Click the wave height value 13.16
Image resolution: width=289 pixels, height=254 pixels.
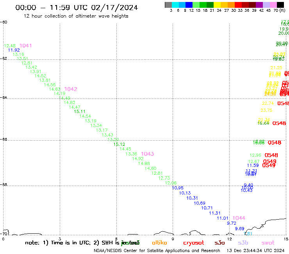(18, 54)
